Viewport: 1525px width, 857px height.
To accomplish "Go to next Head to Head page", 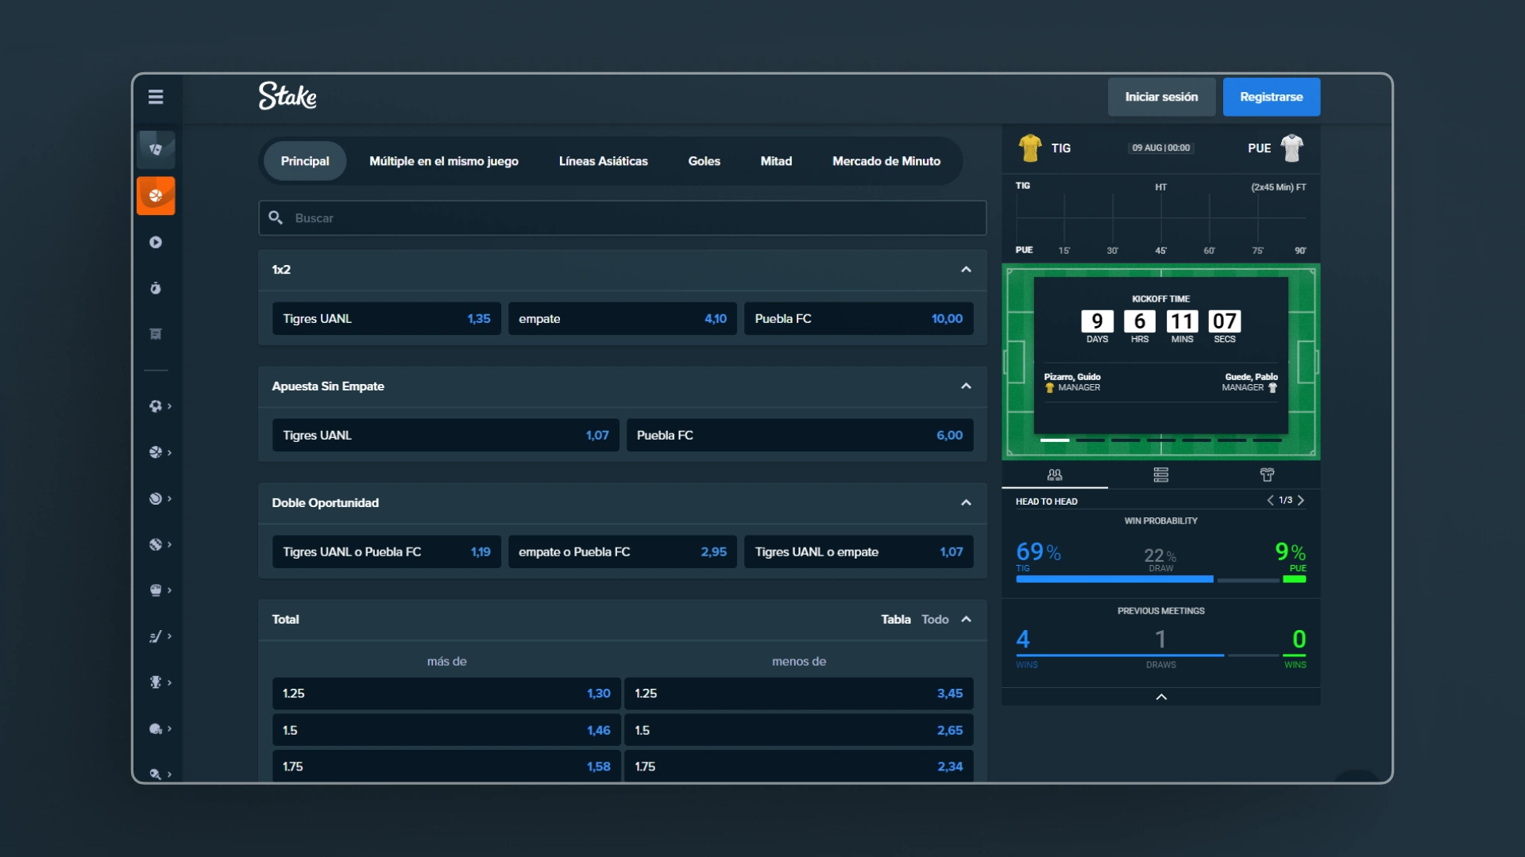I will (1301, 500).
